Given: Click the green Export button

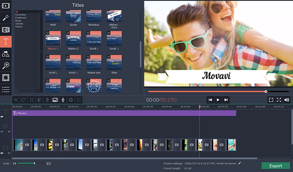Looking at the screenshot, I should point(276,166).
